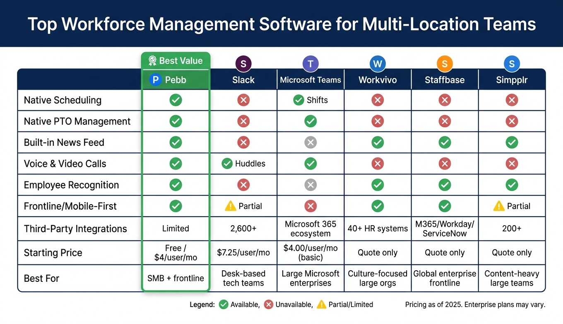Click the Simpplr blue S logo icon

click(x=512, y=64)
